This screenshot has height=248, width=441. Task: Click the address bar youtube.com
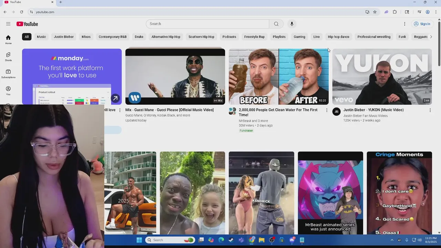tap(45, 12)
